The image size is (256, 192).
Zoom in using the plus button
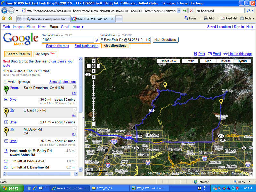(93, 77)
